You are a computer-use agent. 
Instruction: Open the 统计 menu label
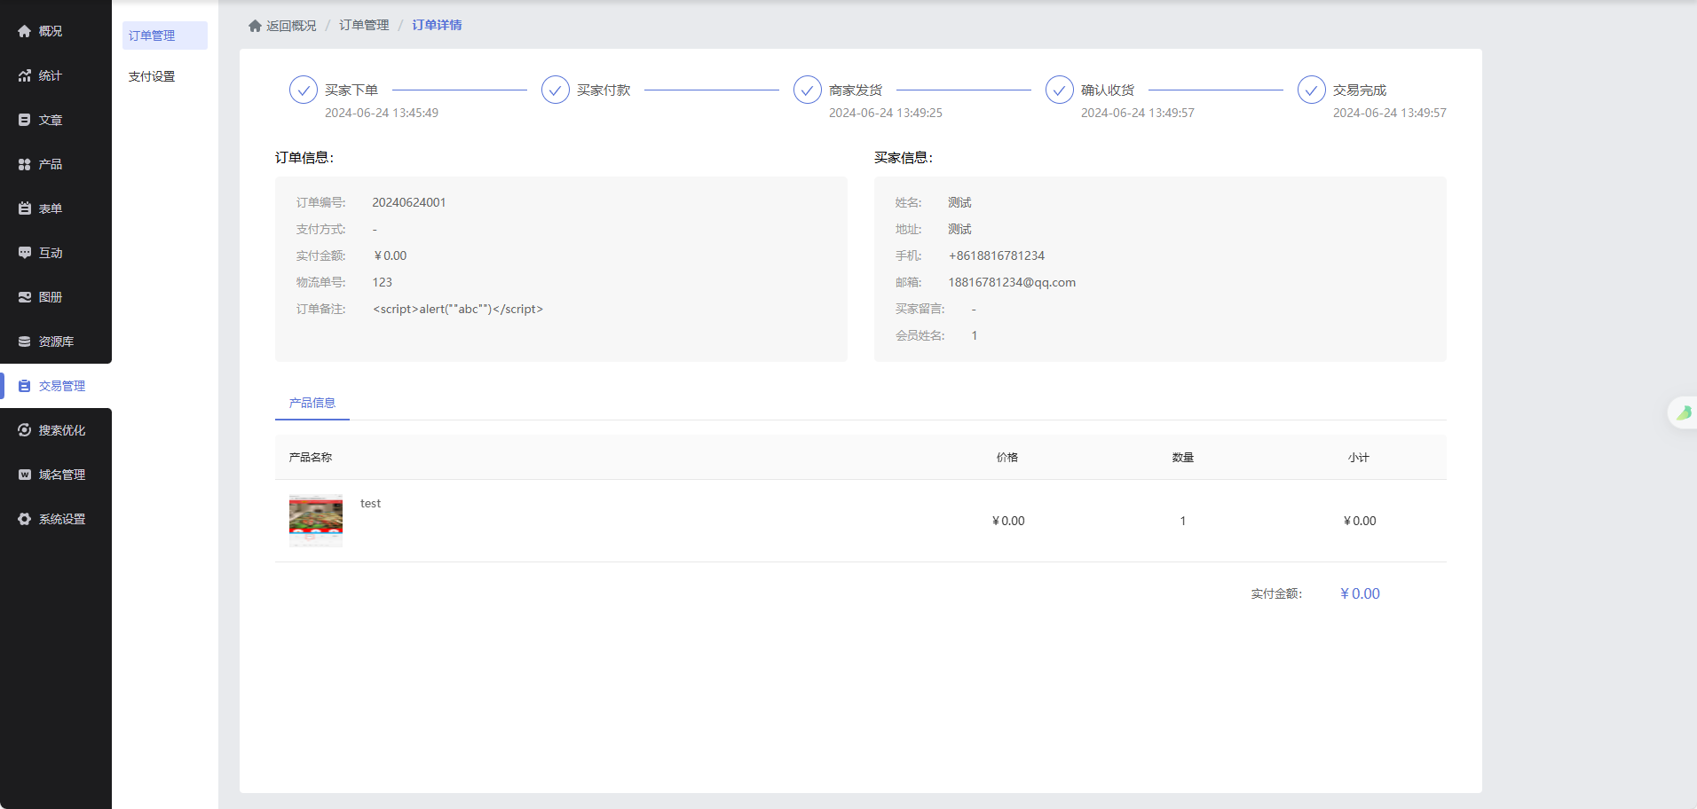51,75
